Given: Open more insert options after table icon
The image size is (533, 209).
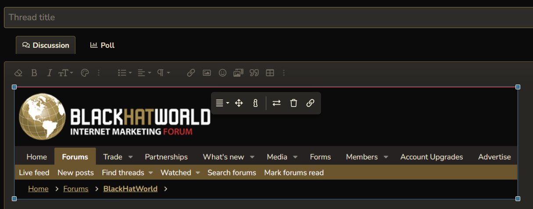Looking at the screenshot, I should coord(283,73).
